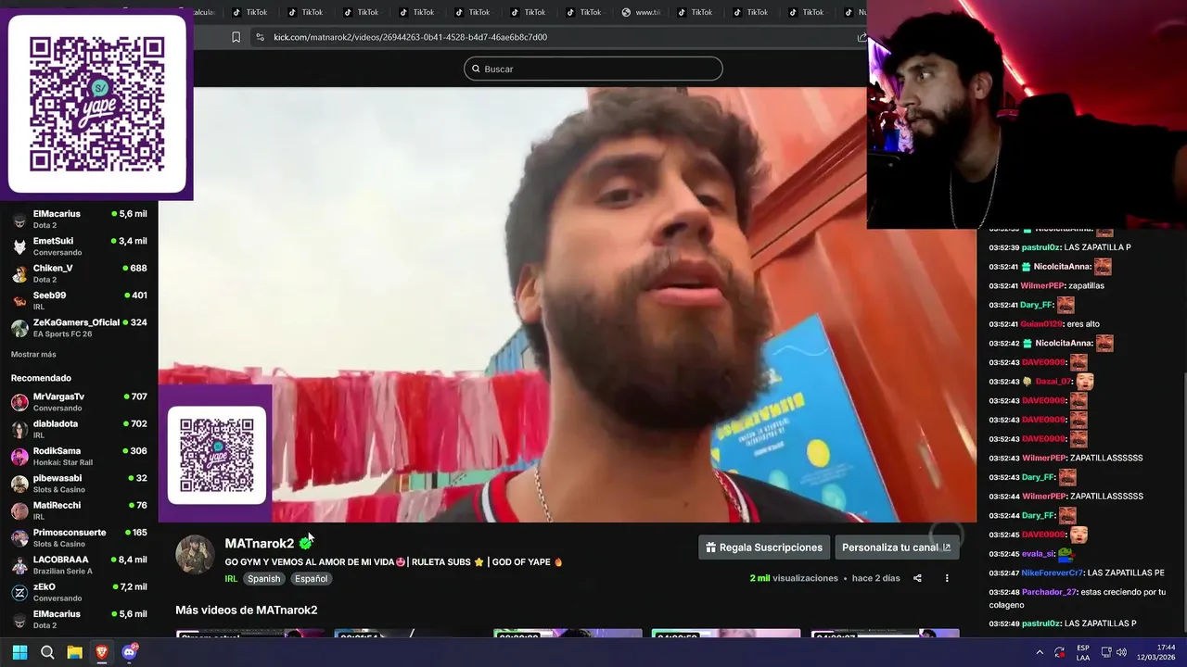
Task: Expand followed list with Mostrar más
Action: pos(33,355)
